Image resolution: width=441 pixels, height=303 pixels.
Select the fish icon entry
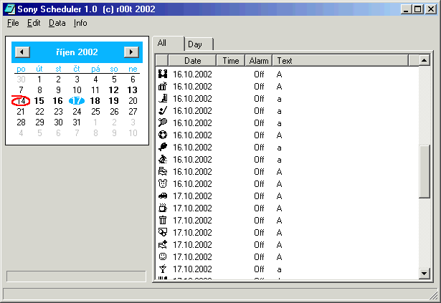point(163,148)
